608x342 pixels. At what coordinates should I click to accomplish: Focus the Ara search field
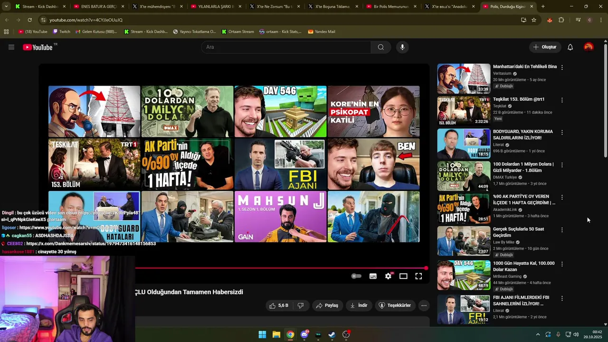point(286,47)
